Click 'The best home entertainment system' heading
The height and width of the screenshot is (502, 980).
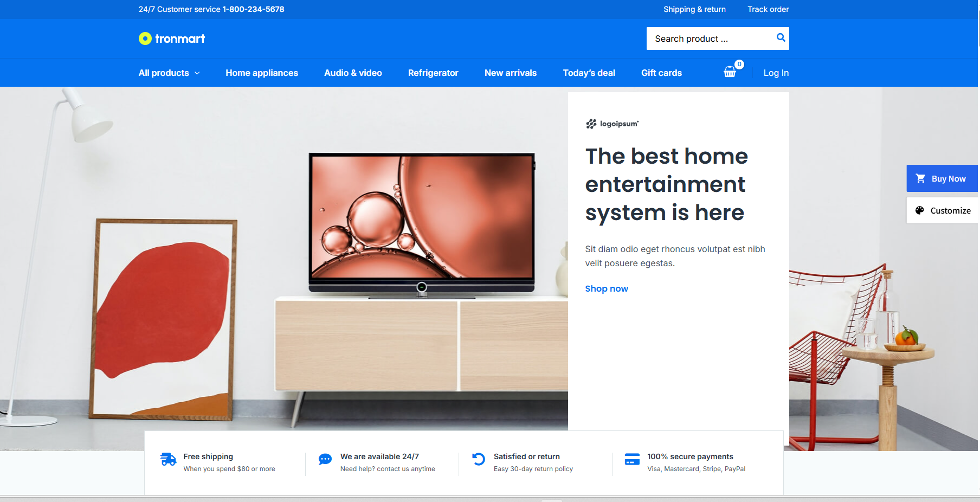667,184
